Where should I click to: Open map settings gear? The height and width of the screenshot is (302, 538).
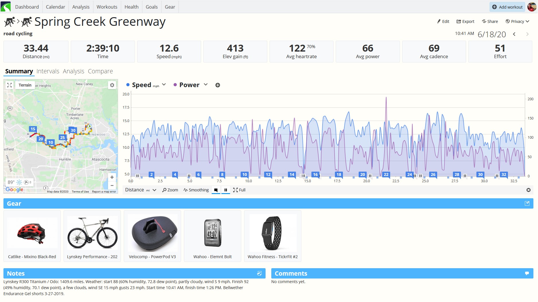coord(112,85)
